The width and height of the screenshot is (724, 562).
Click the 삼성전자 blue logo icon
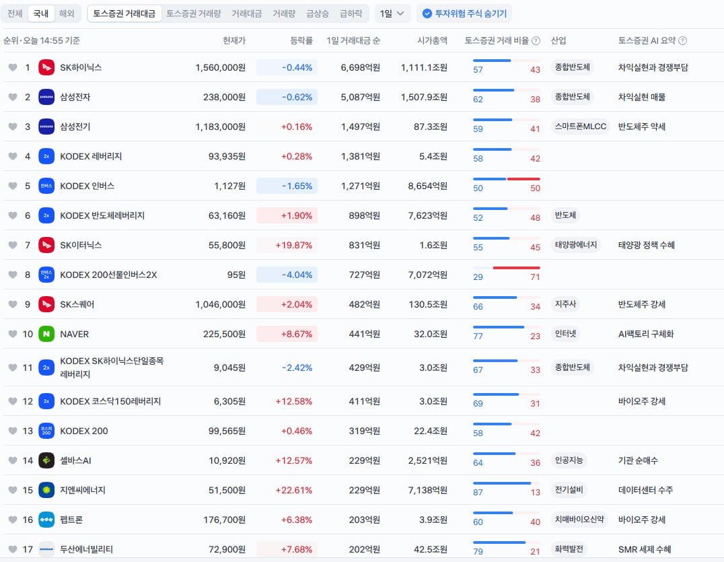(46, 97)
